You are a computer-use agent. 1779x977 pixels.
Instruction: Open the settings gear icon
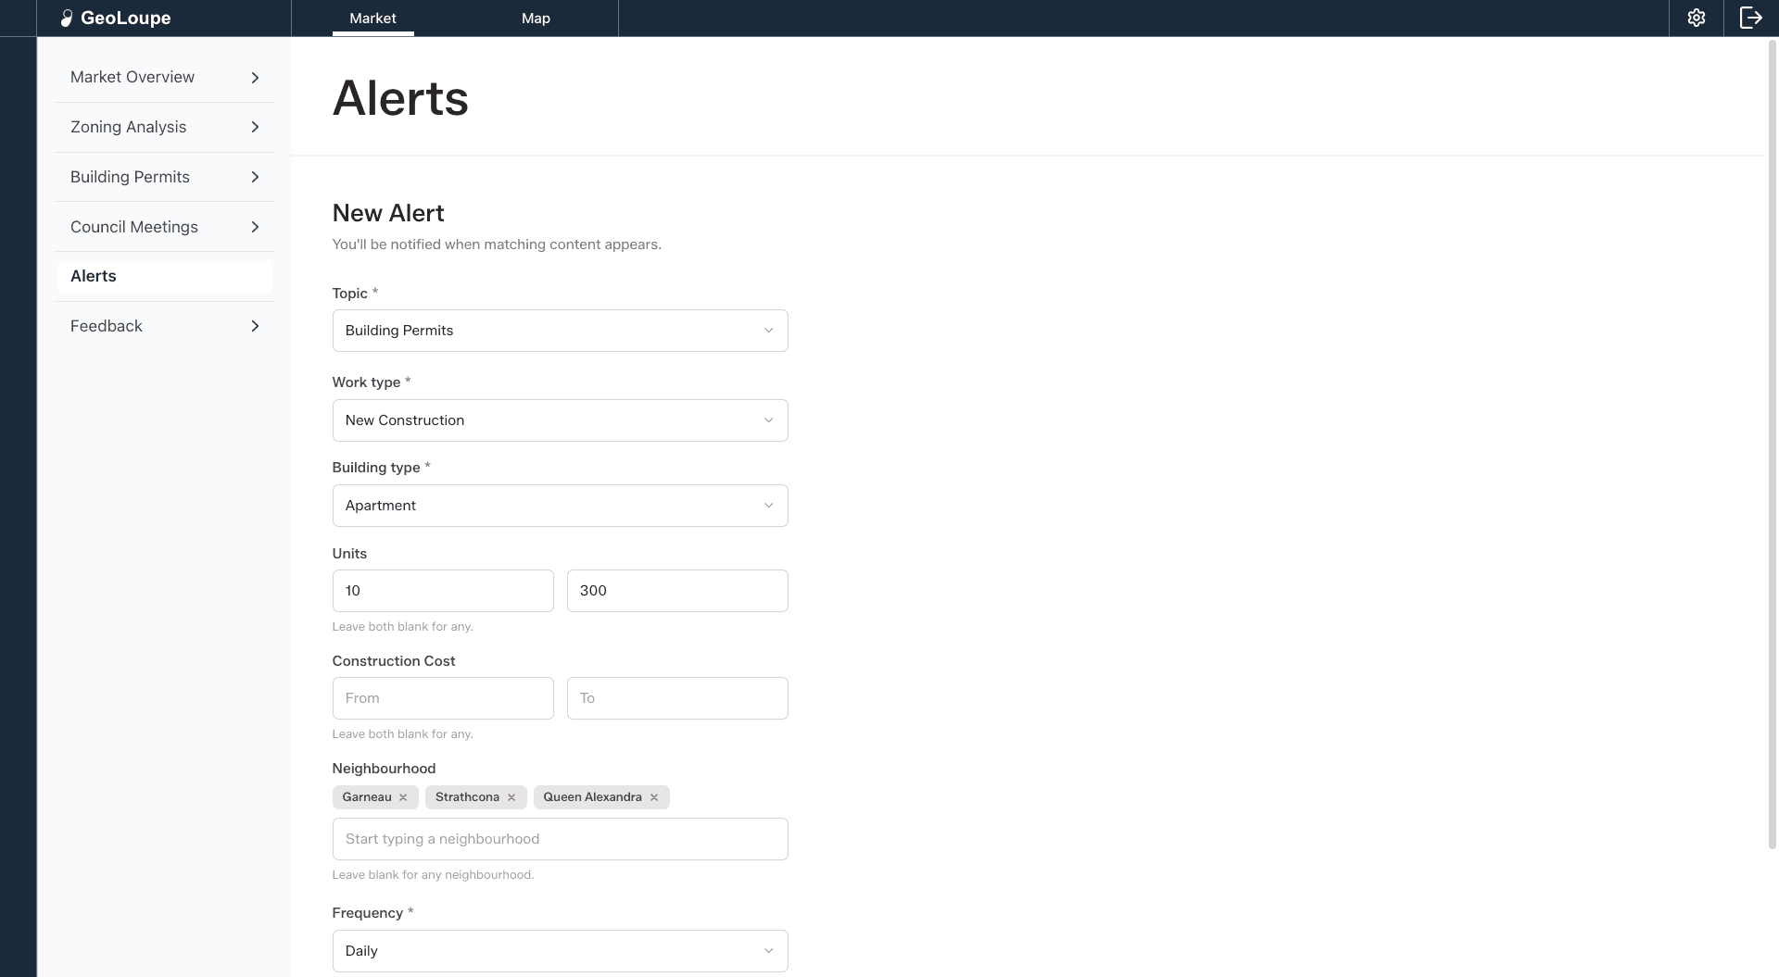click(1697, 18)
